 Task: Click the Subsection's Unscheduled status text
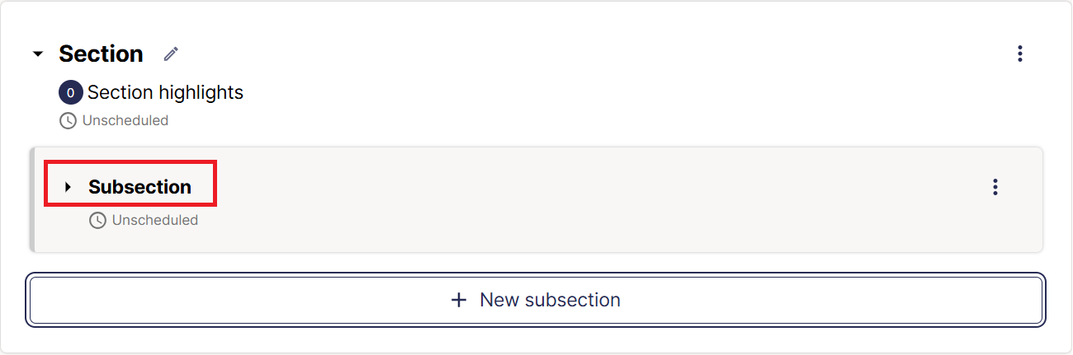pos(155,220)
